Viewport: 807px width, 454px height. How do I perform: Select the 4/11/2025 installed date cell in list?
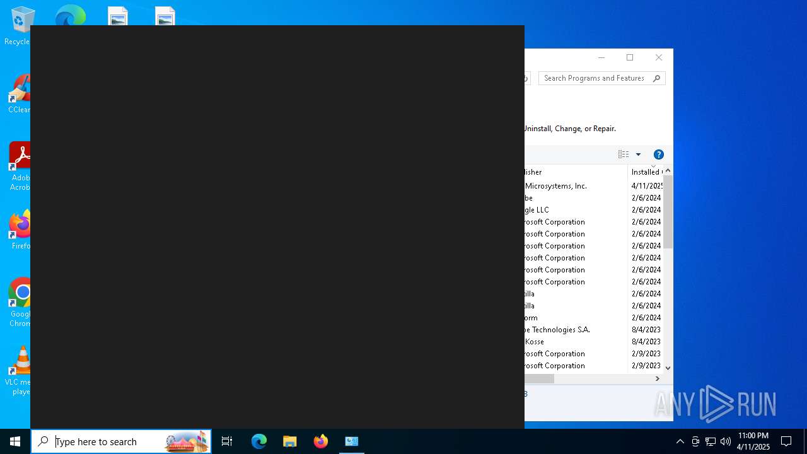pyautogui.click(x=647, y=186)
